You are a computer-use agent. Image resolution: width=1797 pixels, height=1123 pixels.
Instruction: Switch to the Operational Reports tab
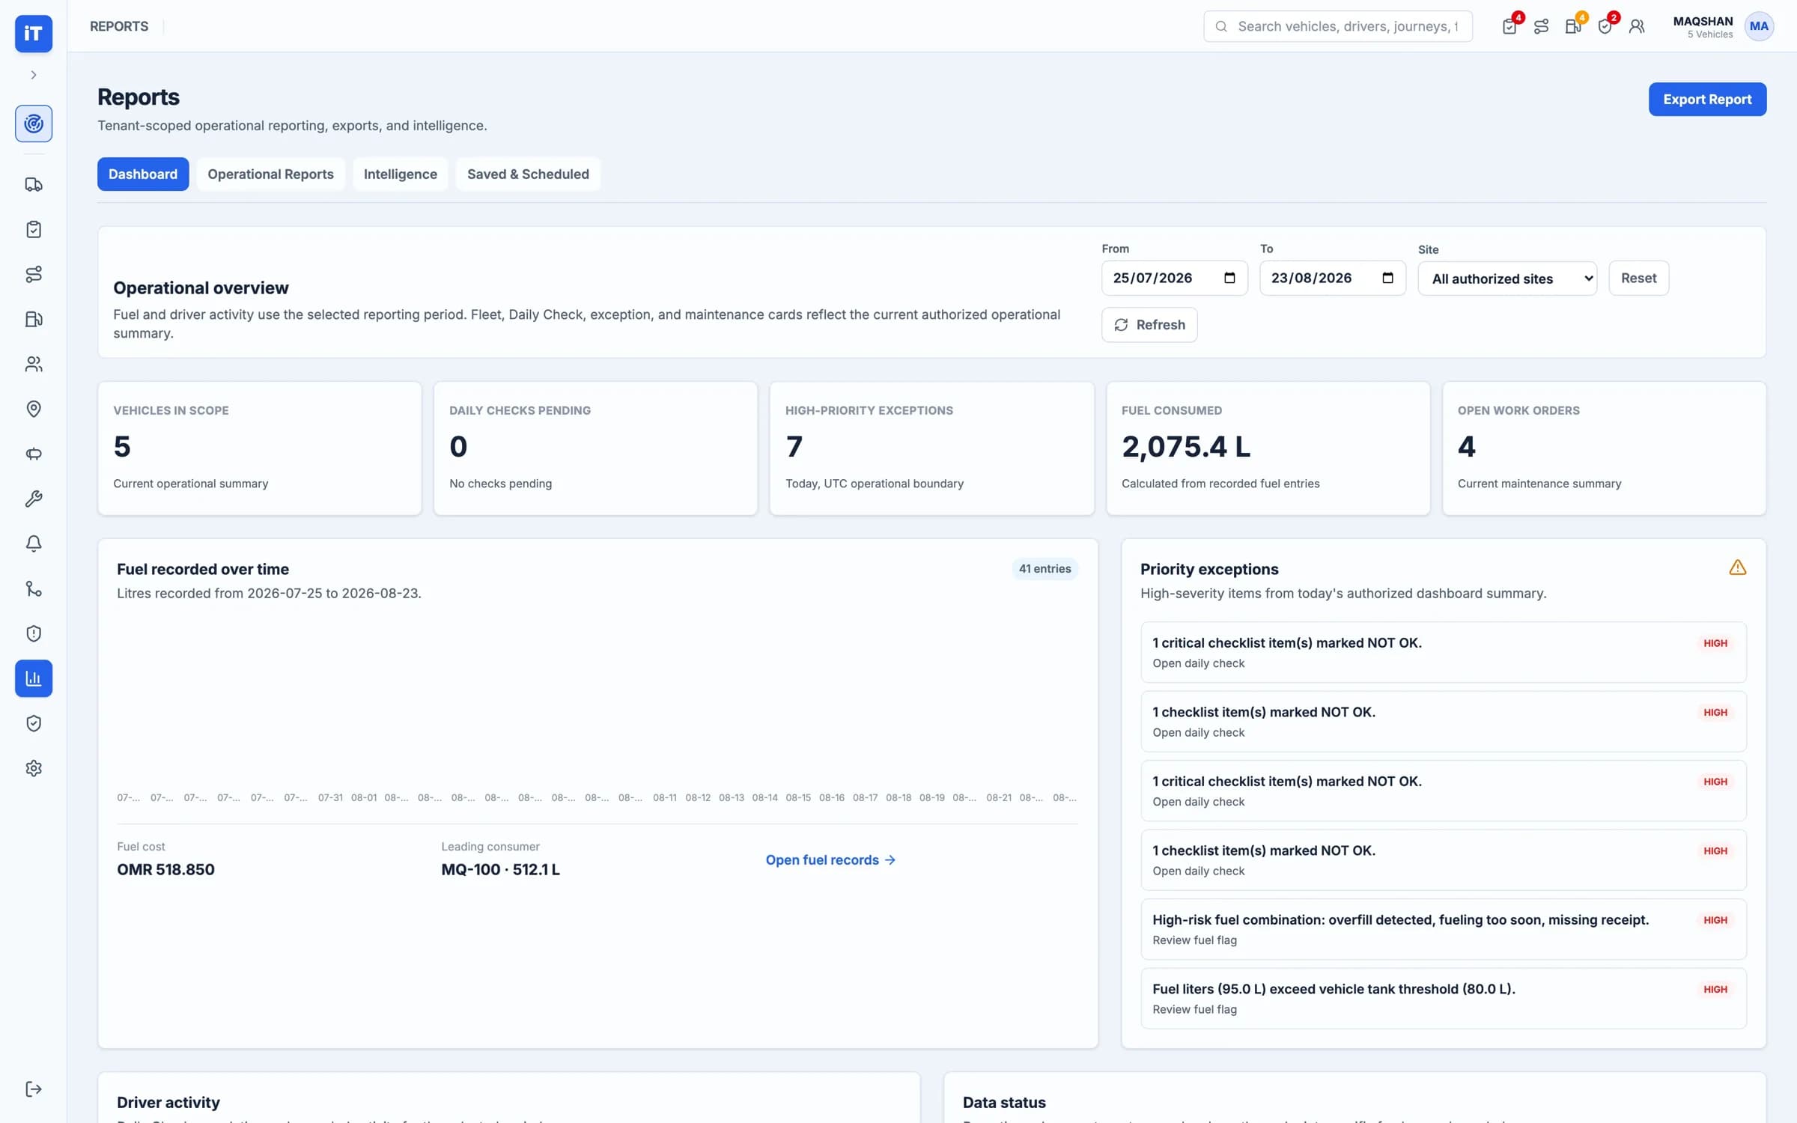tap(270, 174)
